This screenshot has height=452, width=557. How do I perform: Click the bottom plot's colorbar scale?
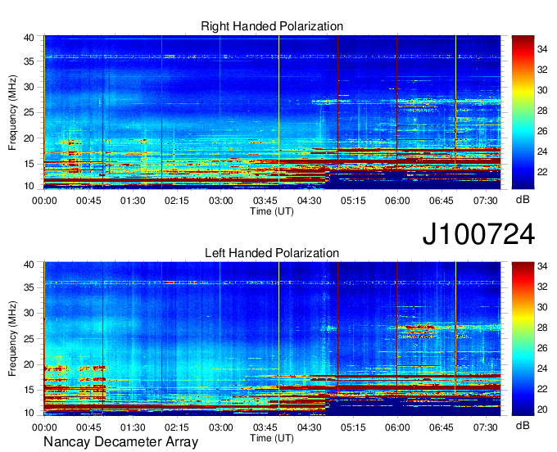523,339
